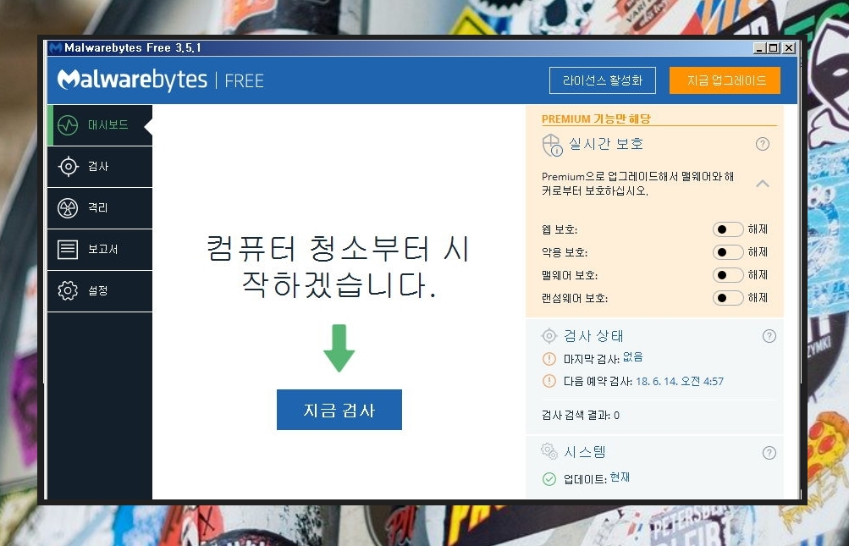Click the 현재 update status link
Screen dimensions: 849x546
620,477
